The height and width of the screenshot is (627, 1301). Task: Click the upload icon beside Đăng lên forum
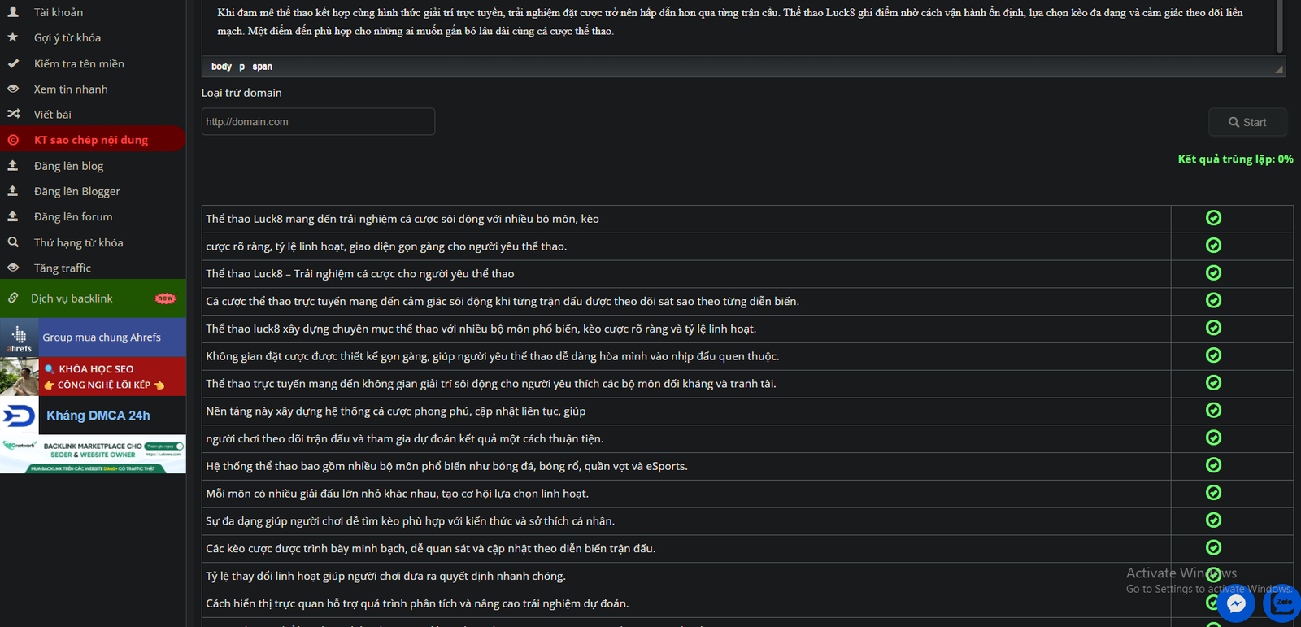(13, 216)
